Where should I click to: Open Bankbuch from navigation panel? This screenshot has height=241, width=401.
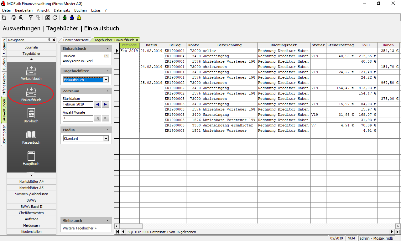pyautogui.click(x=31, y=115)
